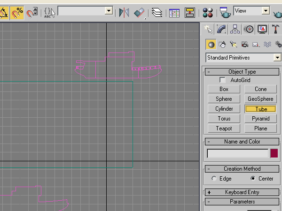Open the object color swatch
This screenshot has height=211, width=282.
coord(274,153)
